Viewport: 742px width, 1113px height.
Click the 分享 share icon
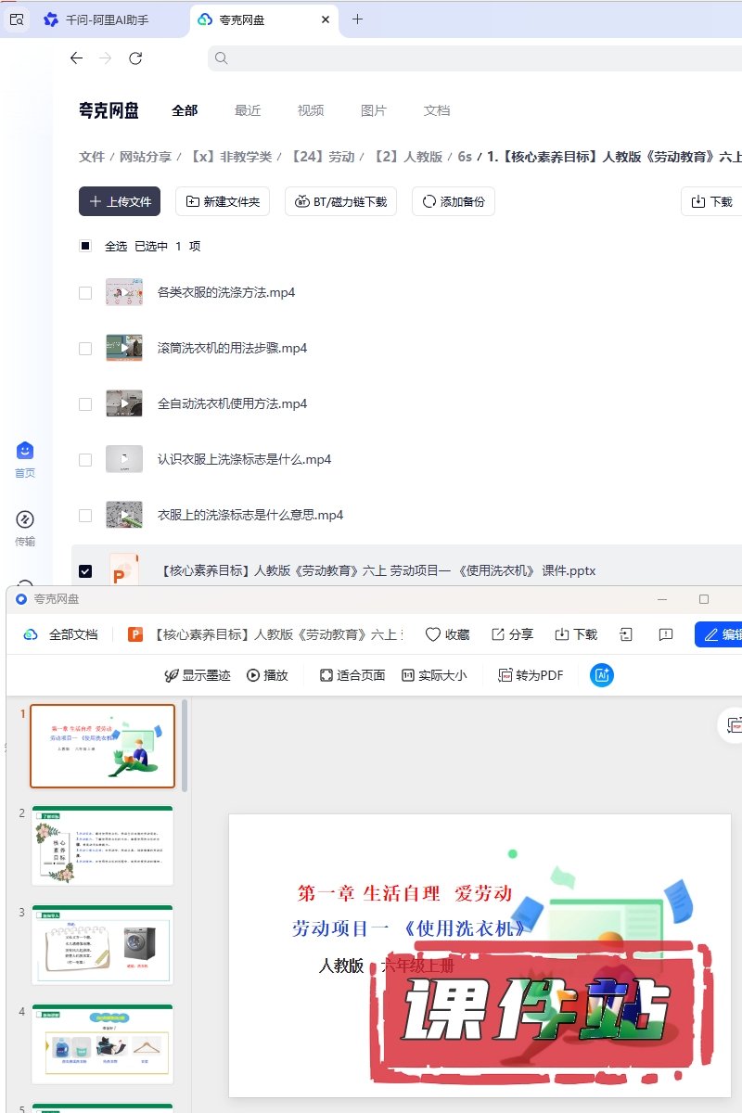[498, 634]
